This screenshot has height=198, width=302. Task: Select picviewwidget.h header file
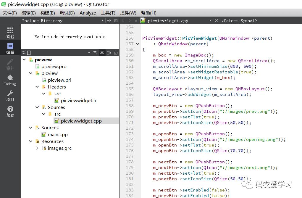[x=78, y=100]
